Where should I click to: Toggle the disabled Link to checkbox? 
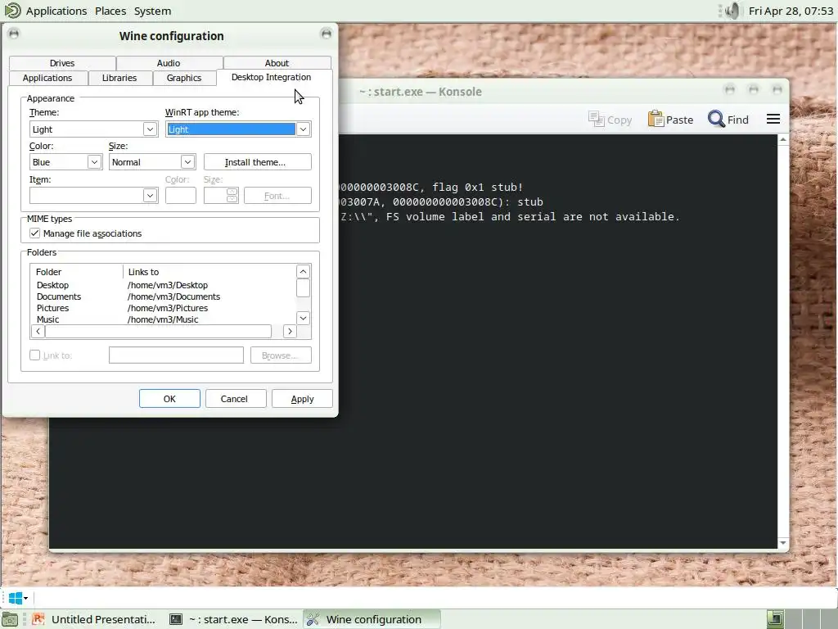[34, 355]
